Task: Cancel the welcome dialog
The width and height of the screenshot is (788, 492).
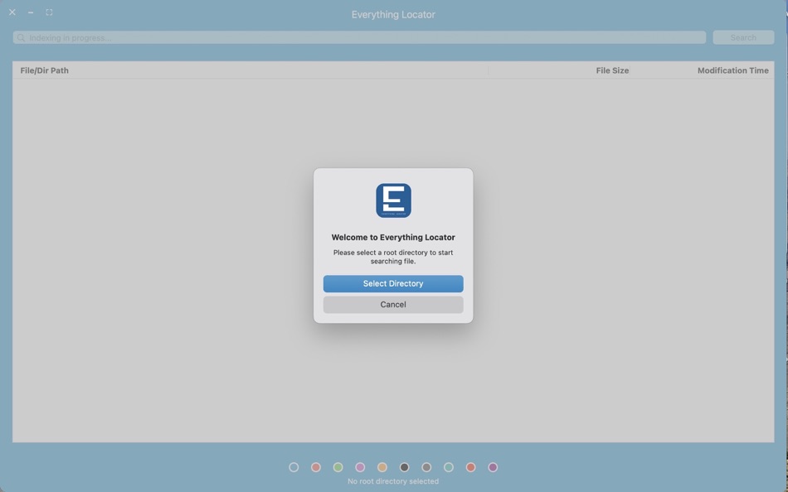Action: click(x=392, y=304)
